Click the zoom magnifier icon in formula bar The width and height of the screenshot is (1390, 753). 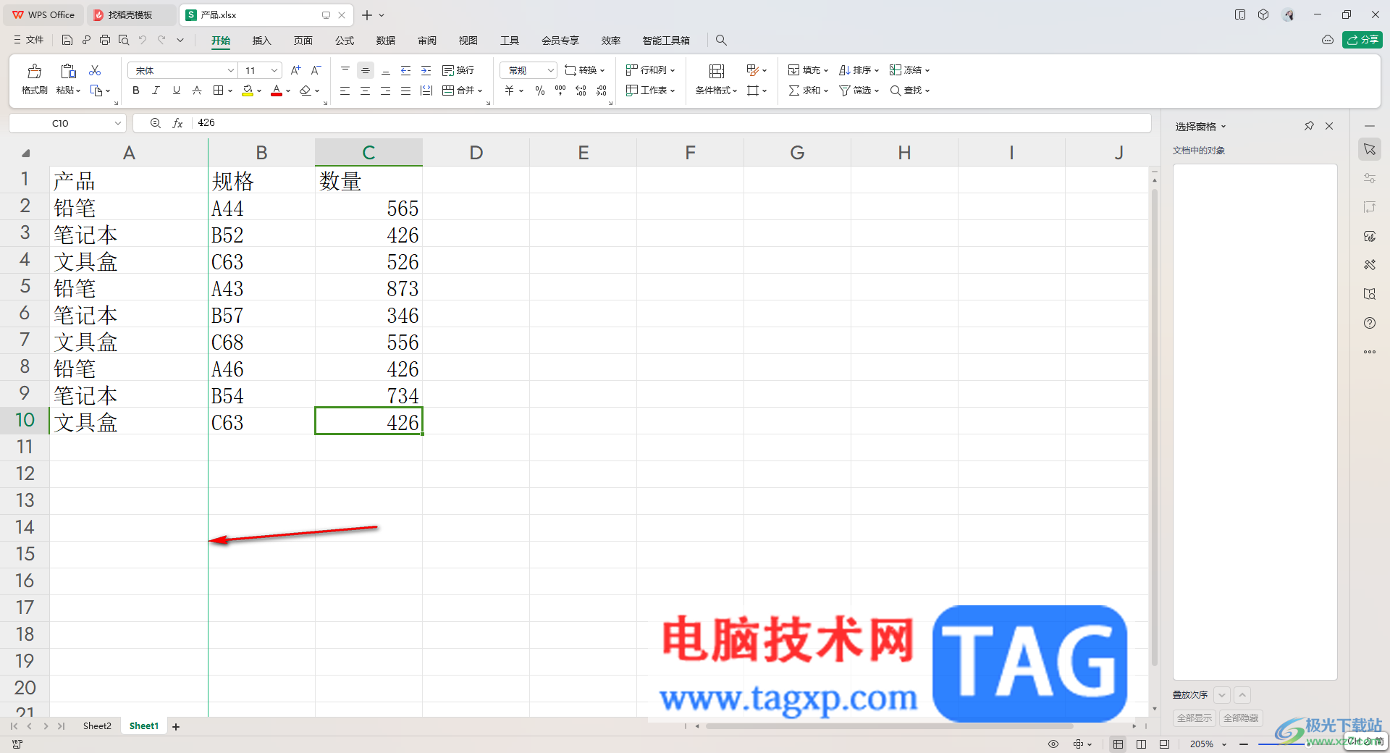(x=155, y=123)
